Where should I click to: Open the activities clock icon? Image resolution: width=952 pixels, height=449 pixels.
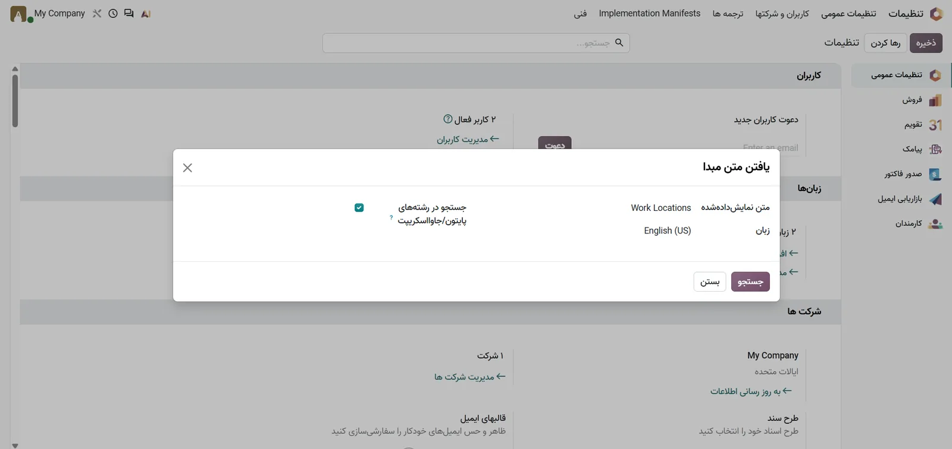pos(113,13)
